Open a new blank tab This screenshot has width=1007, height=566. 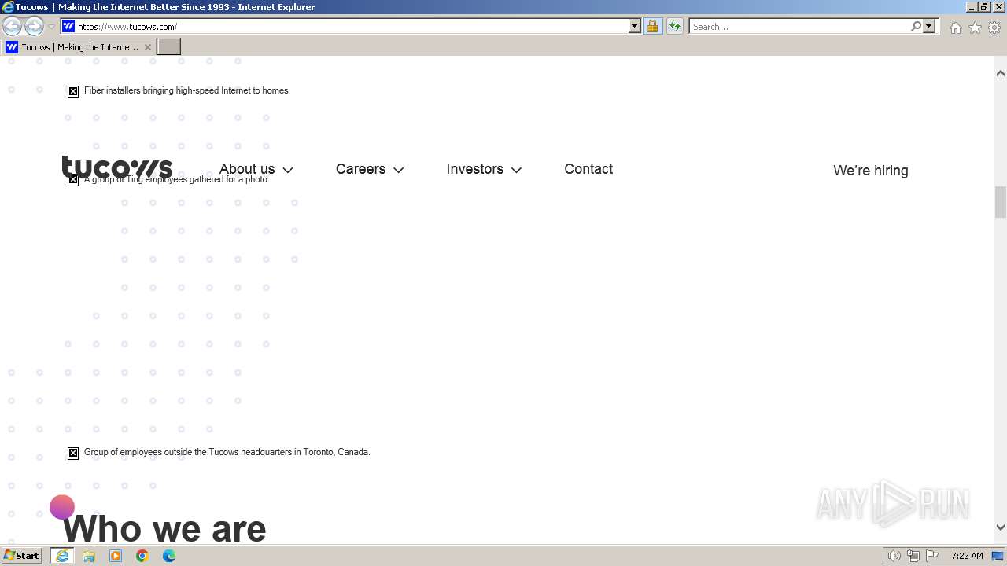[169, 47]
